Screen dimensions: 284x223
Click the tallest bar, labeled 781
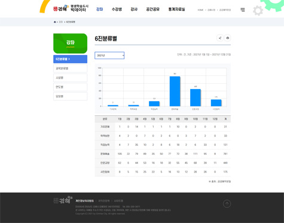pos(175,91)
